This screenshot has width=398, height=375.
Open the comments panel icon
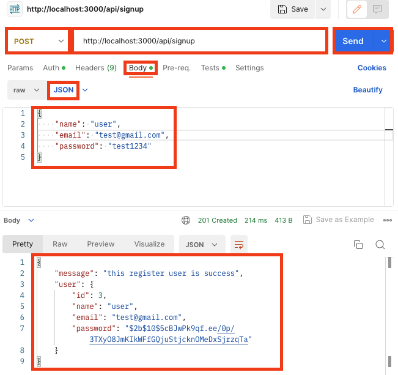pos(377,9)
